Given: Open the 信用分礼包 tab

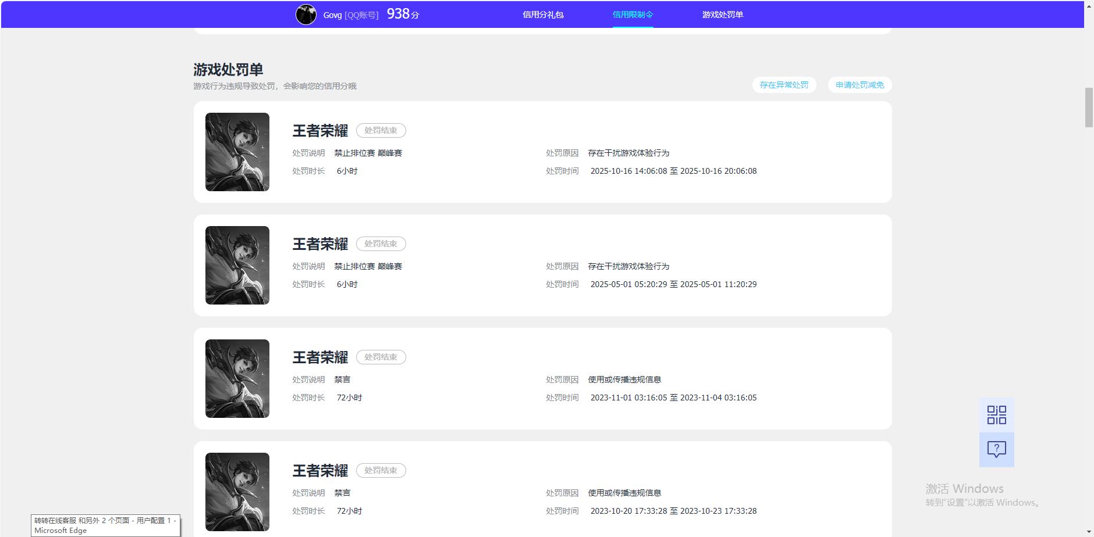Looking at the screenshot, I should [542, 15].
